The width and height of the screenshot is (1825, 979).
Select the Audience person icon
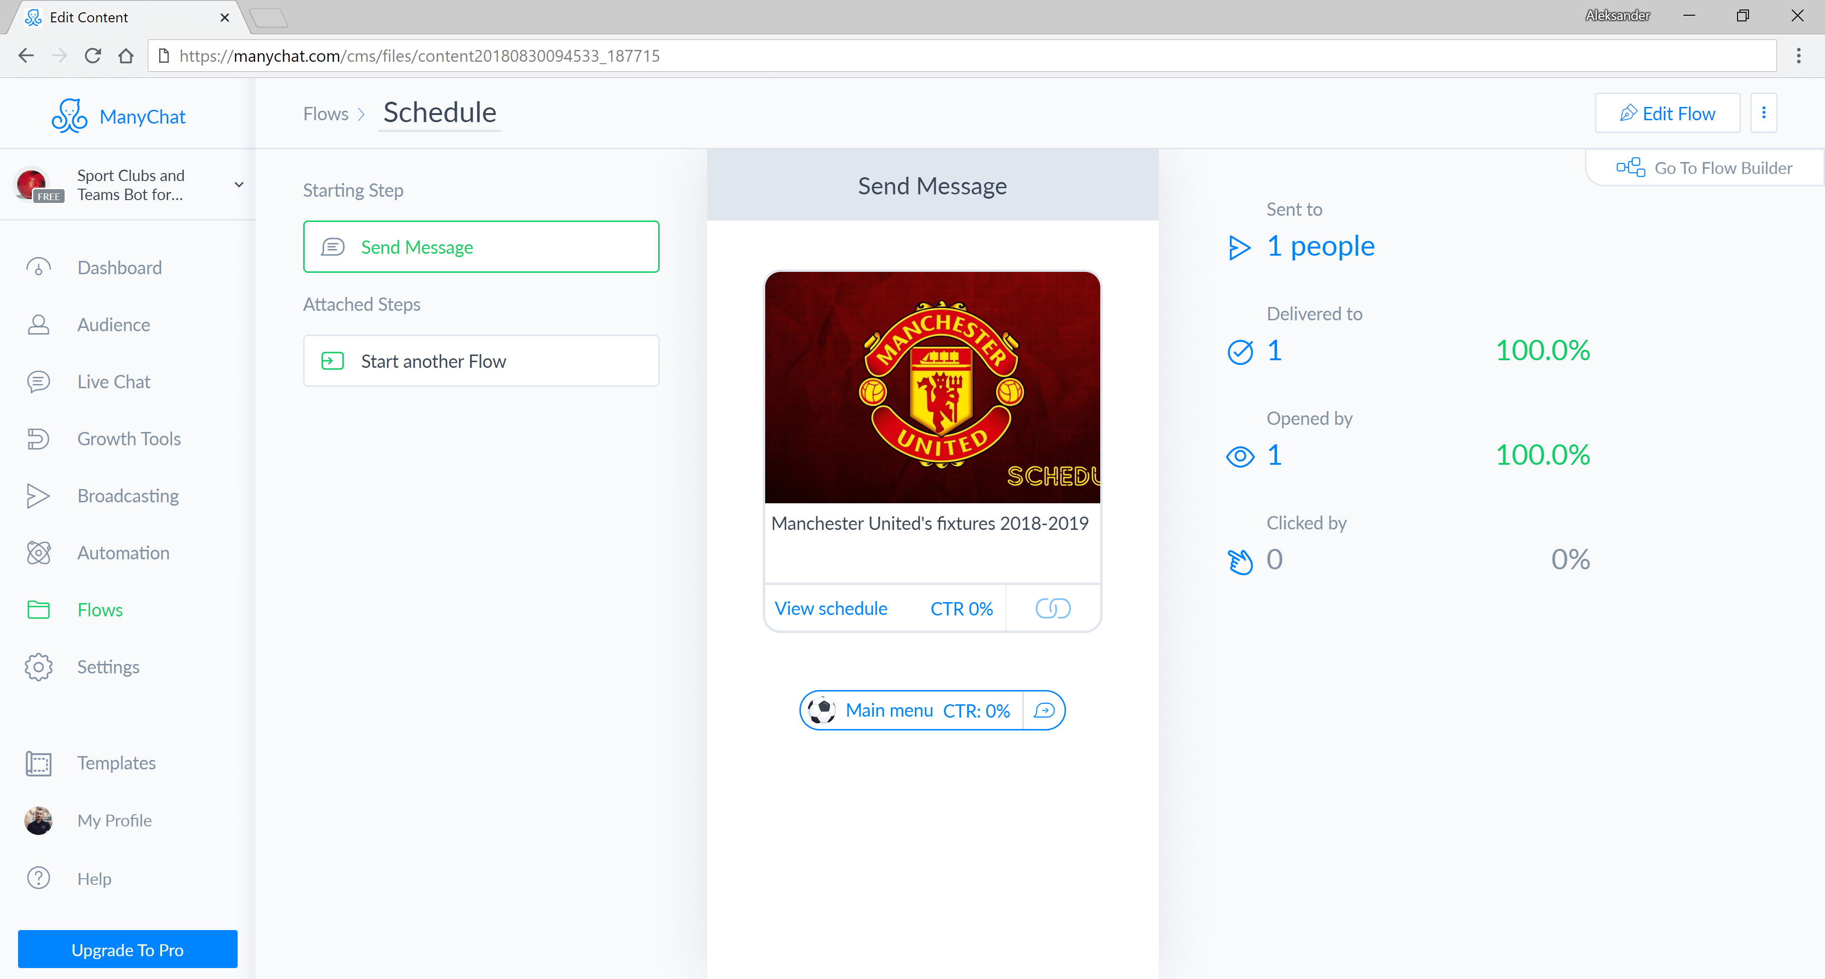38,325
